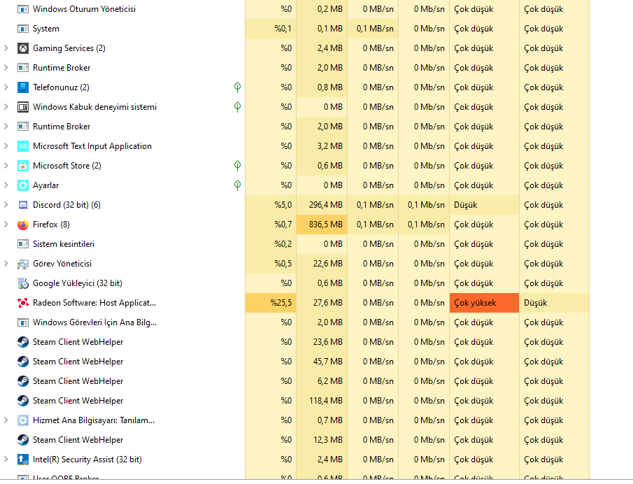Click the green leaf icon for Microsoft Store
The width and height of the screenshot is (633, 484).
pos(237,166)
